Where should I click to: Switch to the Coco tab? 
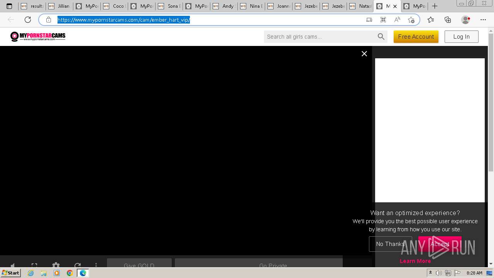tap(114, 6)
